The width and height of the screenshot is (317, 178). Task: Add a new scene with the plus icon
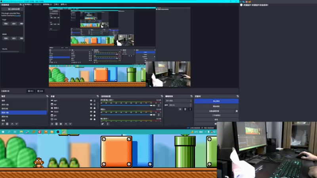point(3,124)
